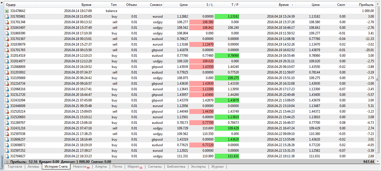Screen dimensions: 381x171
Task: Click the sell icon of order 331701765
Action: click(7, 50)
